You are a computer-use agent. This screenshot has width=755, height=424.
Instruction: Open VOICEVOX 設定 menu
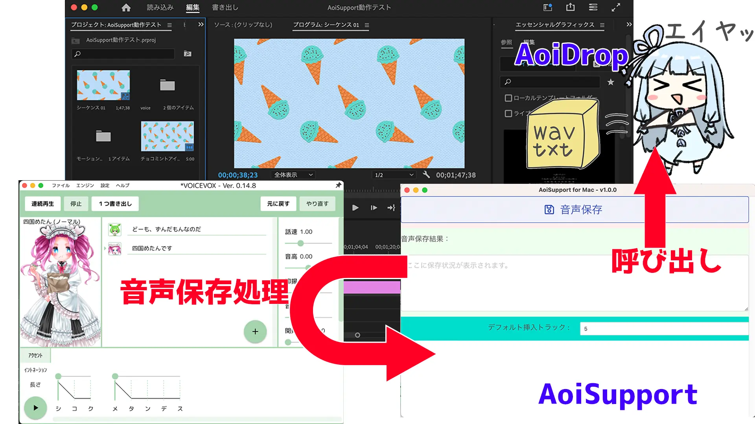pos(105,185)
